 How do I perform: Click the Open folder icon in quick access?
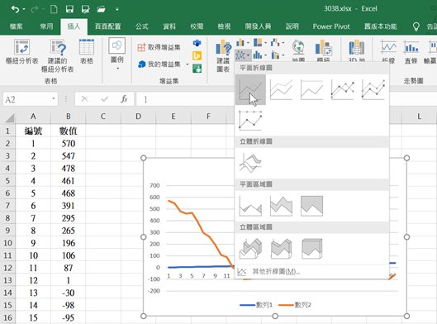(x=101, y=9)
